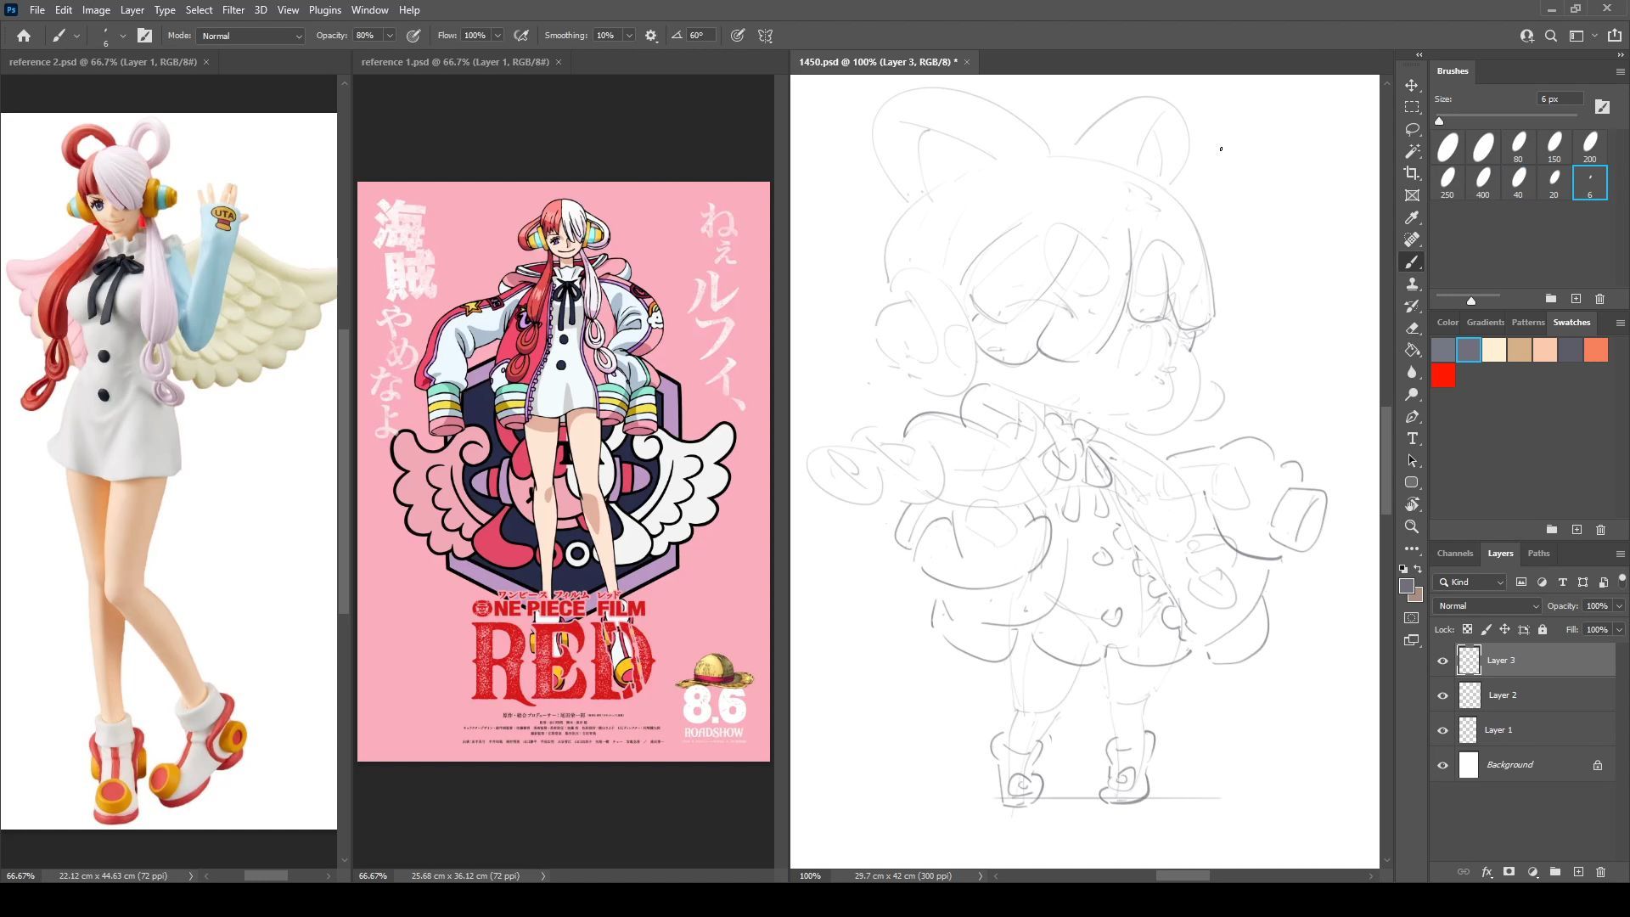1630x917 pixels.
Task: Select the Dodge tool
Action: [x=1412, y=395]
